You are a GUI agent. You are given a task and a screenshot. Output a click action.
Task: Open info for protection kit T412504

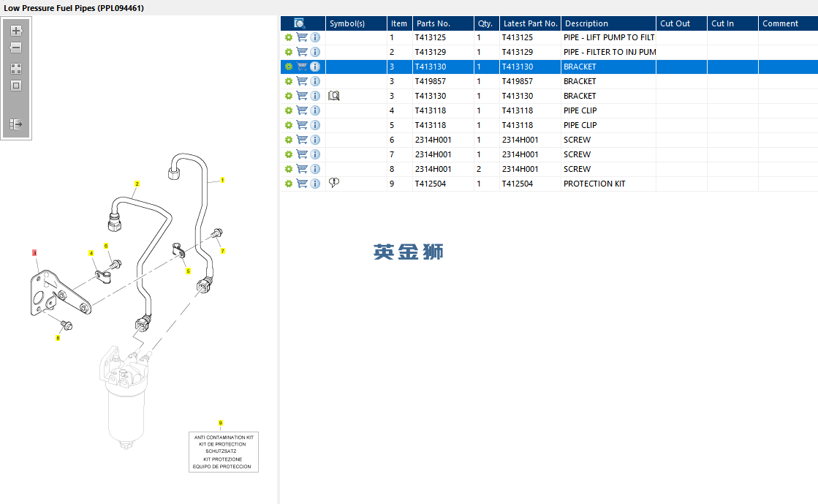coord(314,184)
